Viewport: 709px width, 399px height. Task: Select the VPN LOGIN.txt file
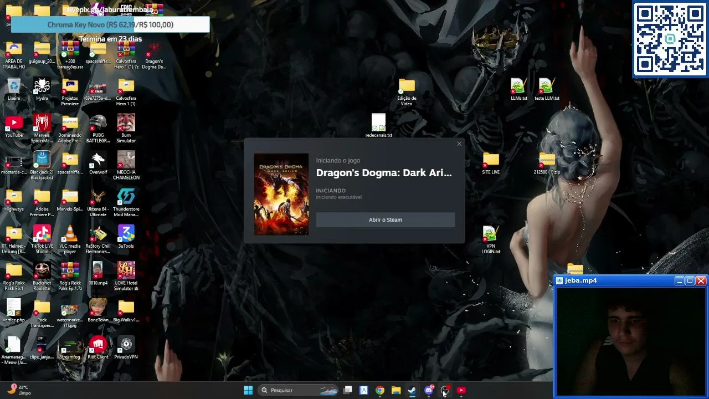(491, 240)
